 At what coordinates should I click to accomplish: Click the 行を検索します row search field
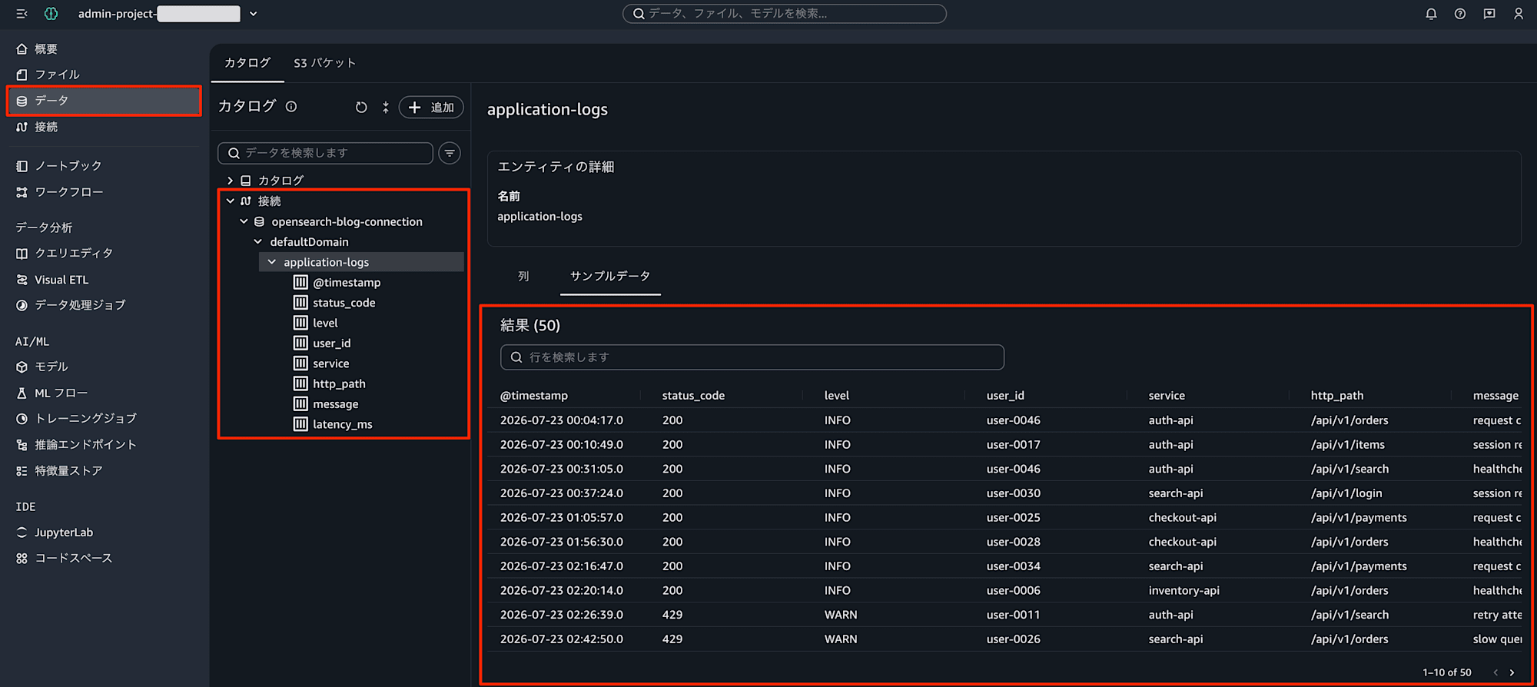point(752,357)
